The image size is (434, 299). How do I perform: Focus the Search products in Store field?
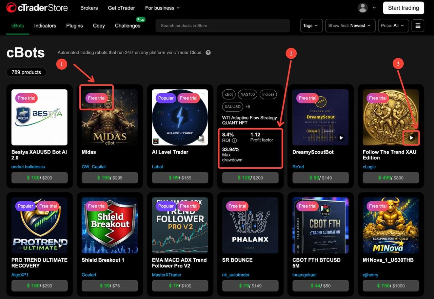point(223,25)
